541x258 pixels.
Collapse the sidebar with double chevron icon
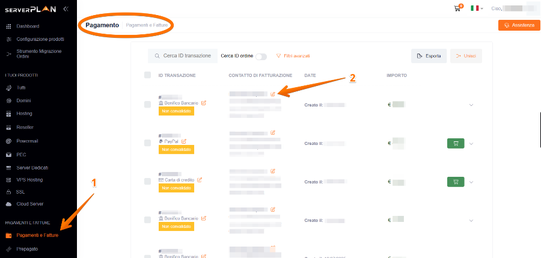coord(66,9)
